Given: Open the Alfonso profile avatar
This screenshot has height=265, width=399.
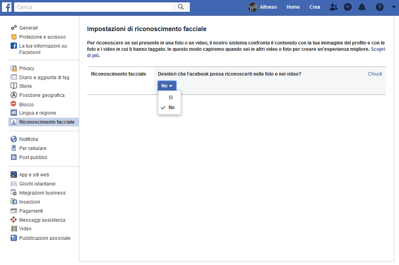Looking at the screenshot, I should coord(253,7).
